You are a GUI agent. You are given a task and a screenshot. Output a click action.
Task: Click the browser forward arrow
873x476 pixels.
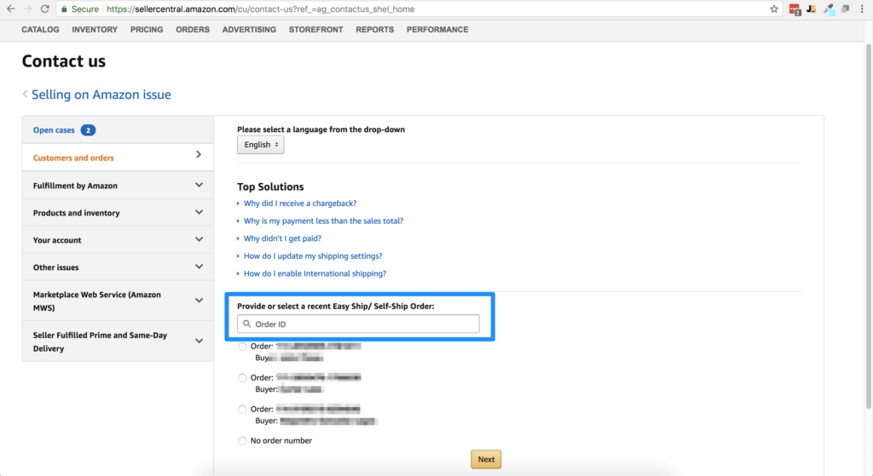28,9
